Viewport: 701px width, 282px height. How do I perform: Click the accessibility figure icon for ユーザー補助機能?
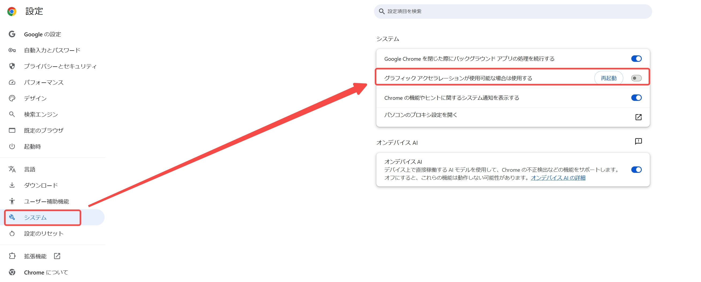tap(12, 201)
